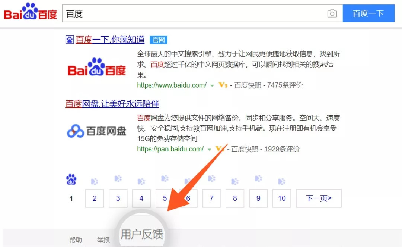Viewport: 402px width, 247px height.
Task: Click the Baidu logo thumbnail in first result
Action: click(x=97, y=67)
